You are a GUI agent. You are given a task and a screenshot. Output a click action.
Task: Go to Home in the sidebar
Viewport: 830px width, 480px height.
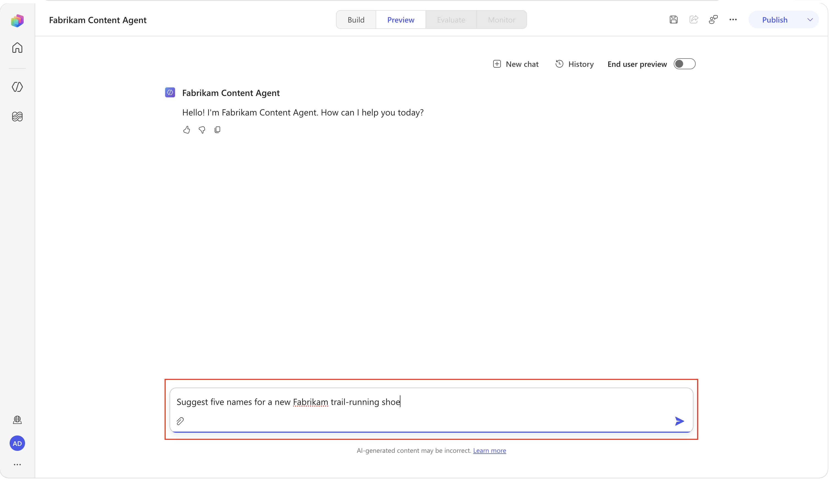pos(17,48)
